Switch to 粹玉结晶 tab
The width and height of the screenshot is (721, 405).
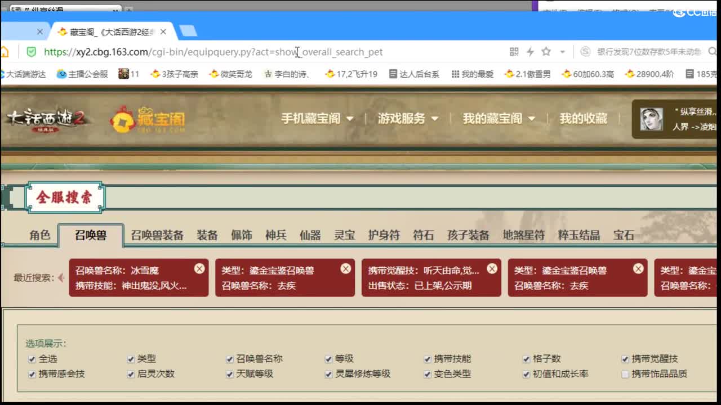point(579,235)
